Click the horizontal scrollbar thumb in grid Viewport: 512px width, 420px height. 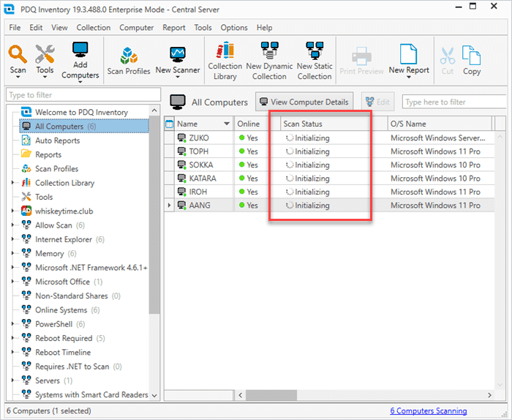pyautogui.click(x=271, y=395)
